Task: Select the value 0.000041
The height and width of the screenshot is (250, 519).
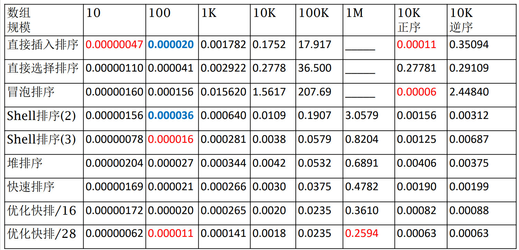Action: coord(171,68)
